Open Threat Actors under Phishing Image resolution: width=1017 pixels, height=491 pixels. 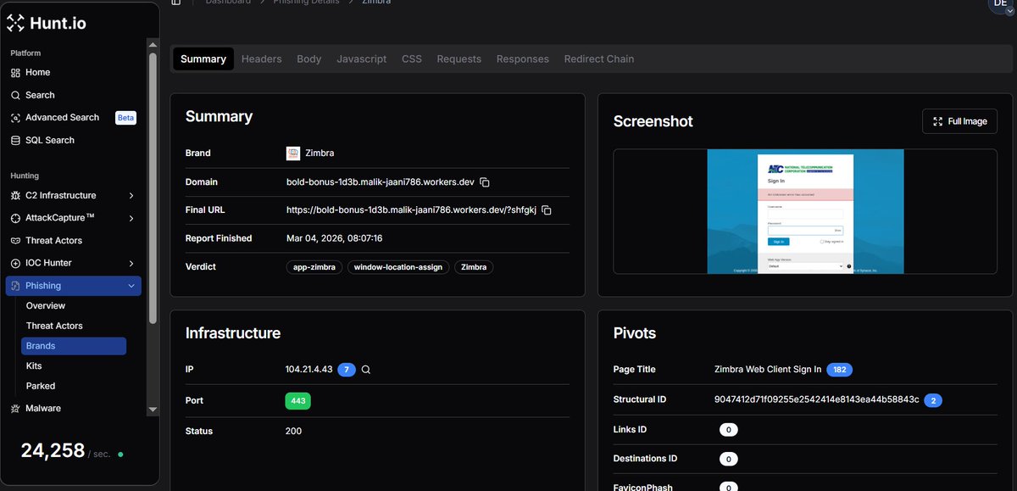54,326
